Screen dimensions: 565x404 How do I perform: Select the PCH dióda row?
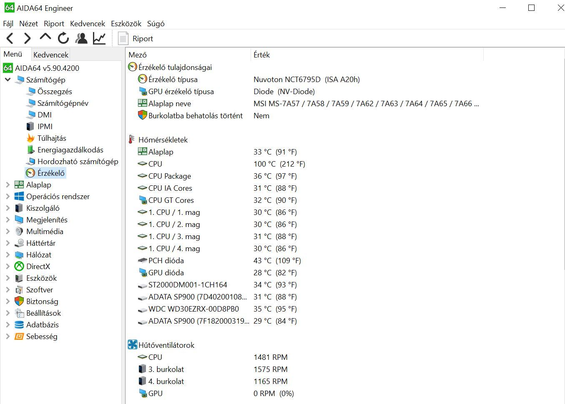point(304,260)
